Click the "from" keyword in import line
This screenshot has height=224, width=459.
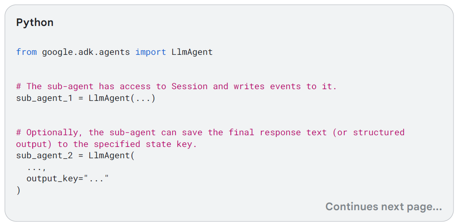click(26, 52)
